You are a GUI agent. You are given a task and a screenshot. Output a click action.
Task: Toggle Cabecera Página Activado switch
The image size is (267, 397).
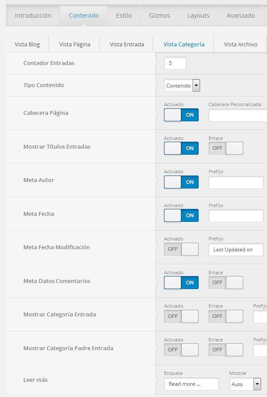[x=181, y=115]
